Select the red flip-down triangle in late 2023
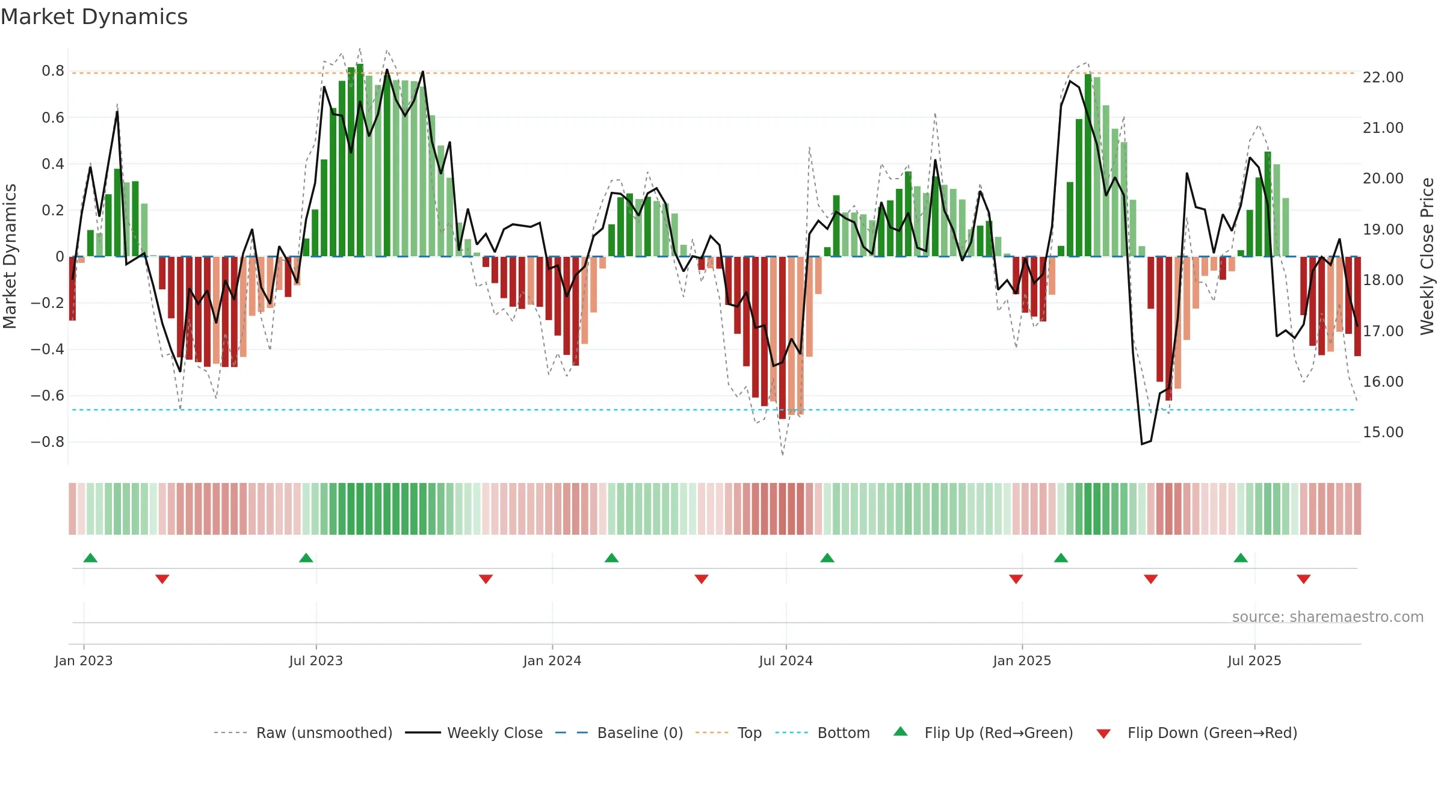This screenshot has height=812, width=1444. (486, 579)
